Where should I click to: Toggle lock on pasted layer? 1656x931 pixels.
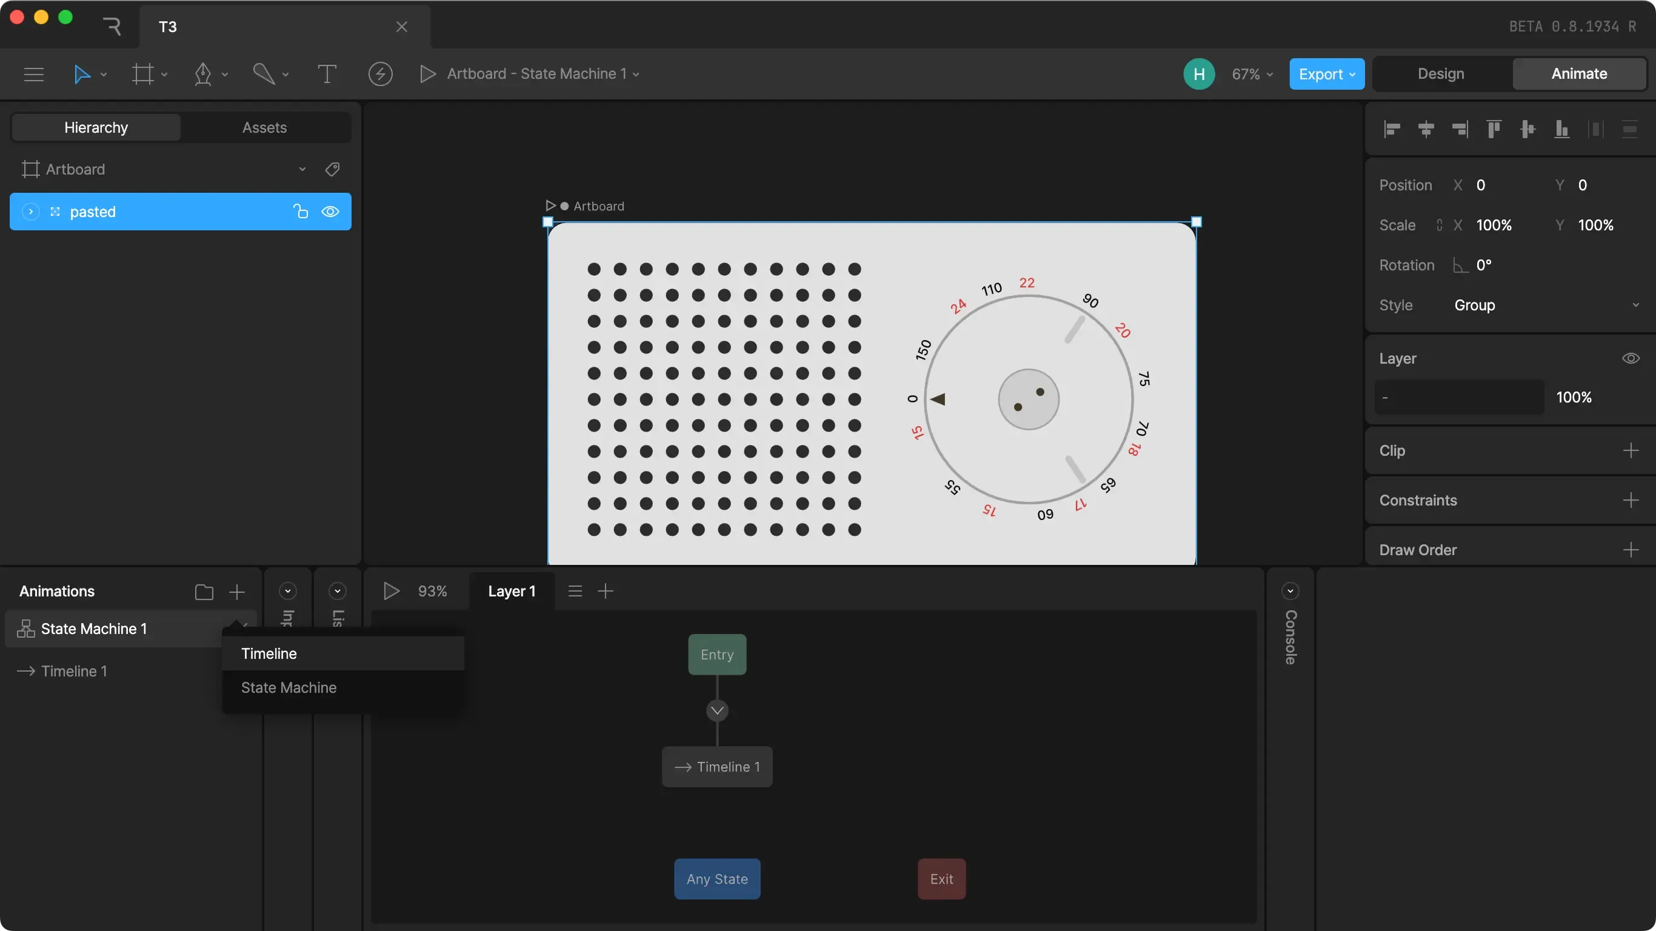click(300, 212)
